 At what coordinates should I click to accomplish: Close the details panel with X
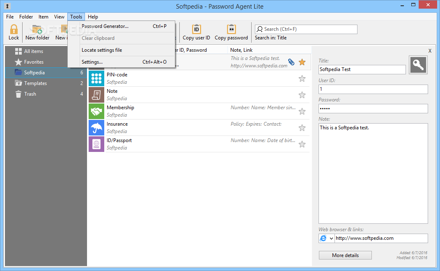tap(430, 51)
